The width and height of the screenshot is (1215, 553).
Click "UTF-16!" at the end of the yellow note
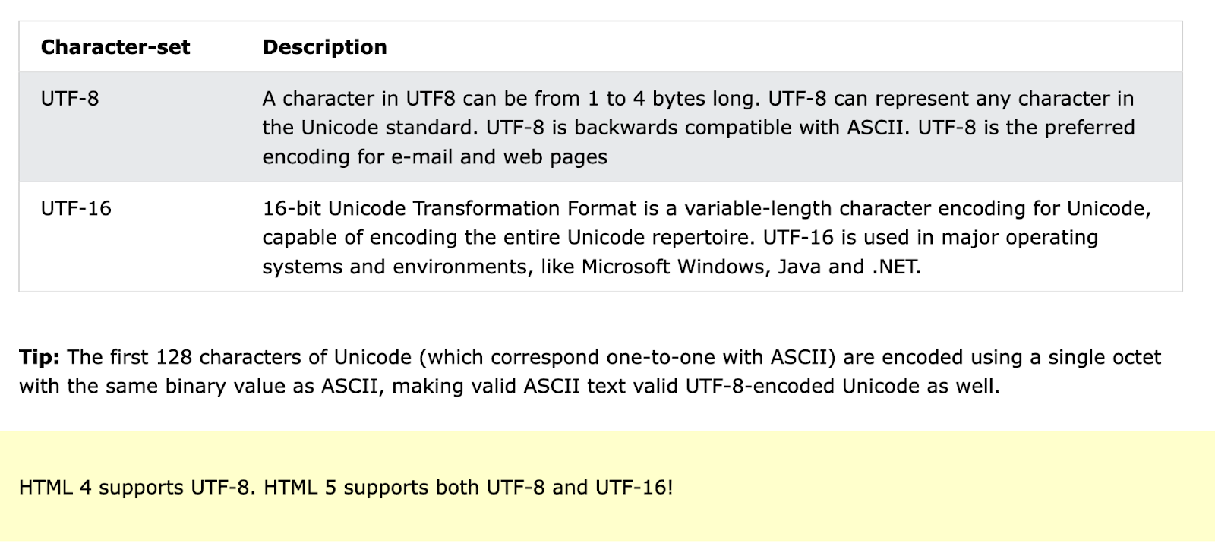click(x=634, y=487)
